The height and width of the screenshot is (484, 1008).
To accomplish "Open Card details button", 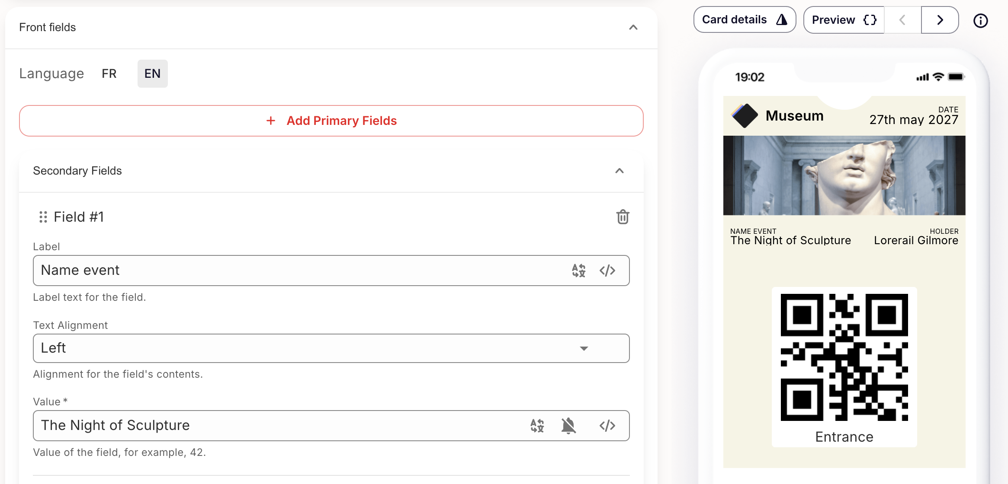I will 744,20.
